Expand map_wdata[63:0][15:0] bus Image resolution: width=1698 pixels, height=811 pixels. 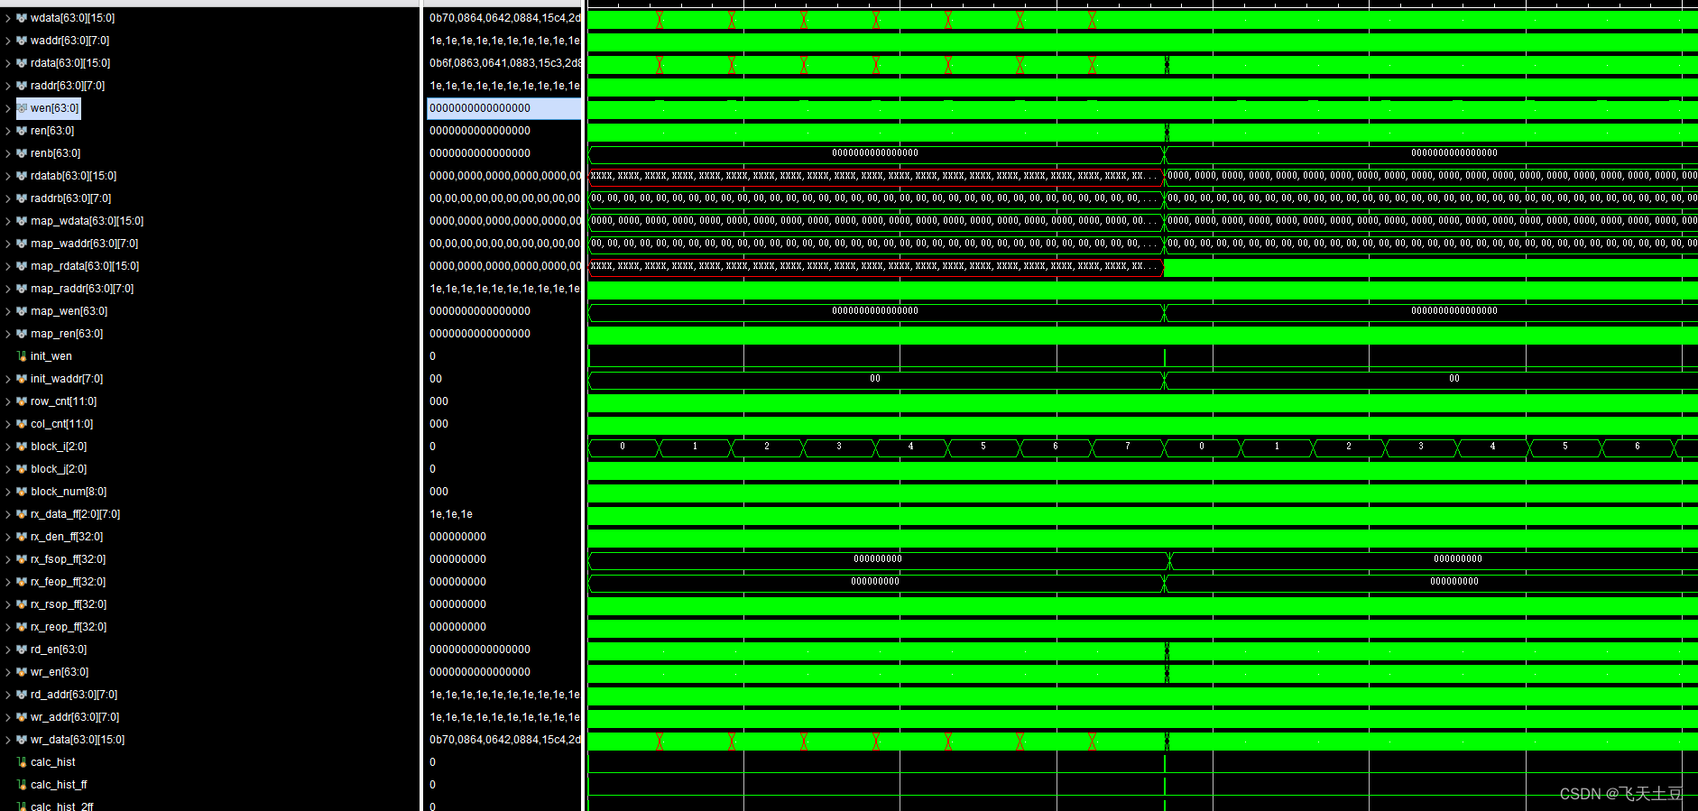[8, 221]
